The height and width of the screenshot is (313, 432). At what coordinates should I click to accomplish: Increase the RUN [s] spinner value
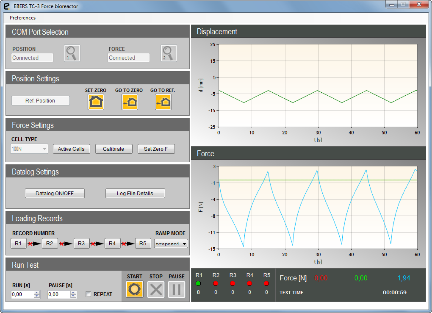(37, 292)
